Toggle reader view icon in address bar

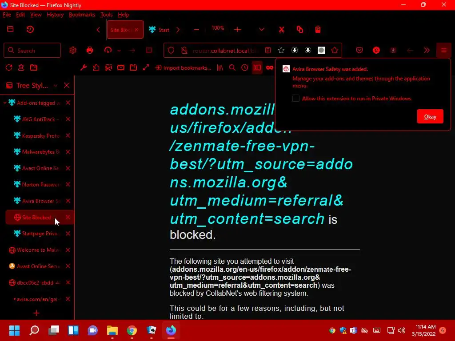pos(268,51)
